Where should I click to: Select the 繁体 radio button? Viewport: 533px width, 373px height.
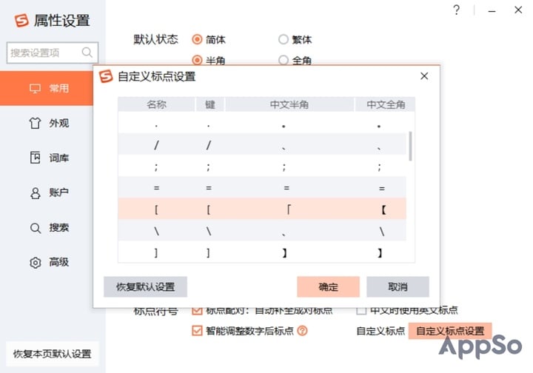283,39
